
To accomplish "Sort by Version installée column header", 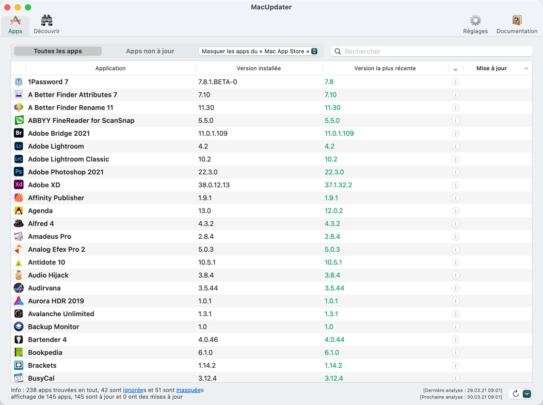I will 259,68.
